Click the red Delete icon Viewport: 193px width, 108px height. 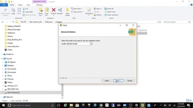tap(54, 10)
